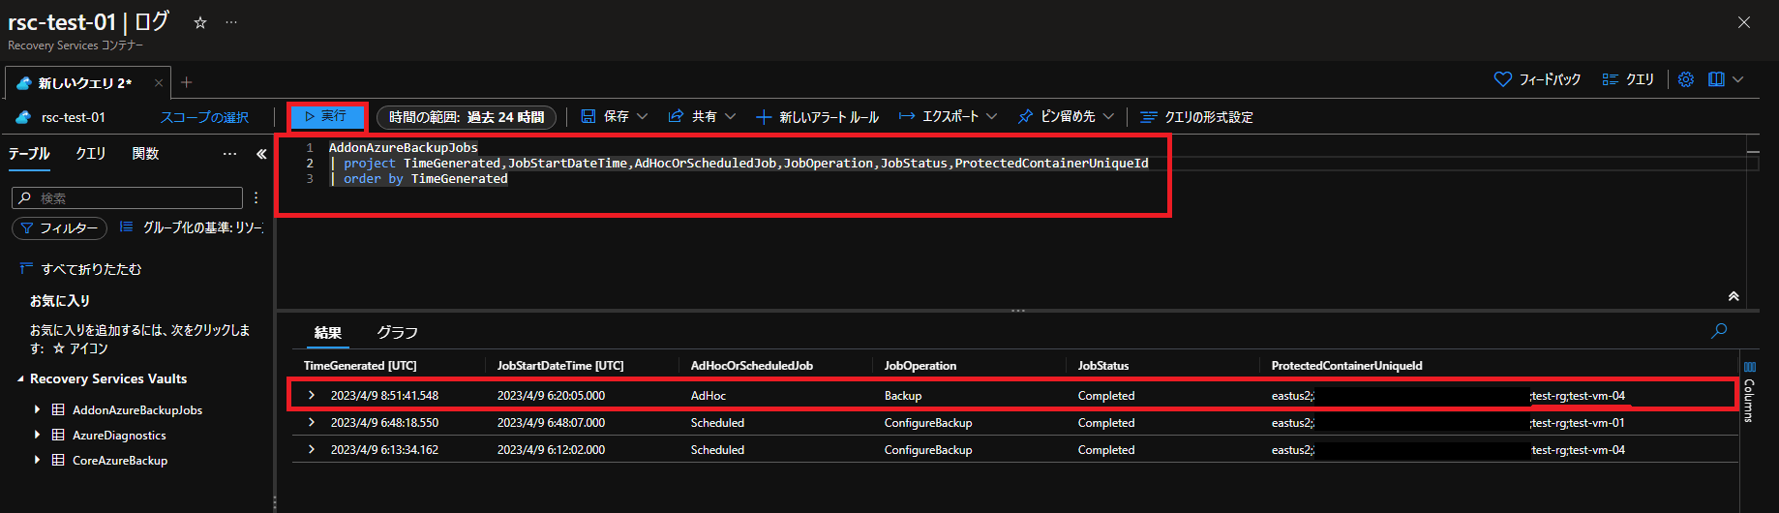1779x513 pixels.
Task: Collapse the query editor with the up chevron
Action: [1734, 296]
